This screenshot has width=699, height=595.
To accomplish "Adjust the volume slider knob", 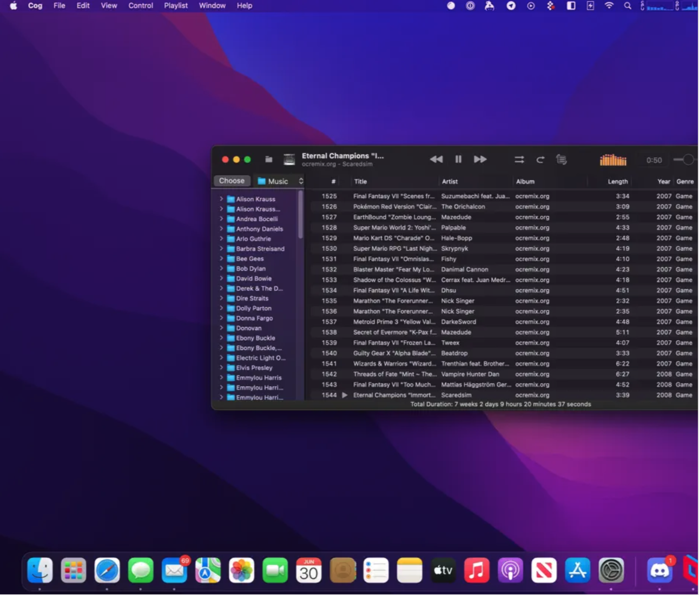I will point(688,160).
